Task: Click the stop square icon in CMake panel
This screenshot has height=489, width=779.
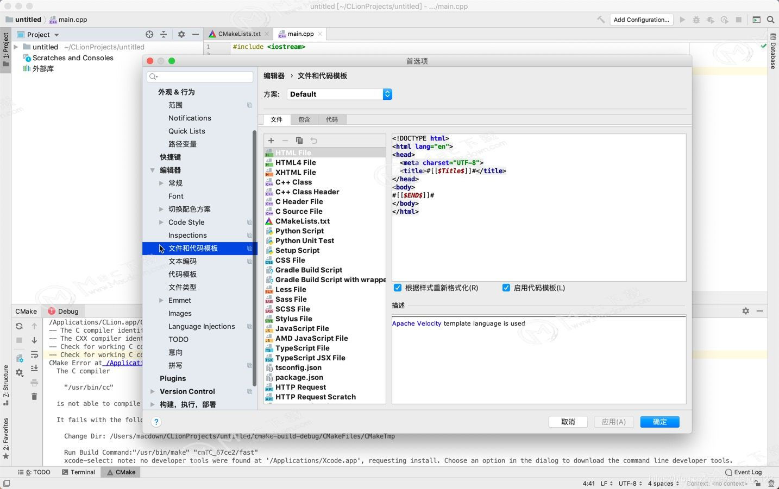Action: tap(19, 340)
